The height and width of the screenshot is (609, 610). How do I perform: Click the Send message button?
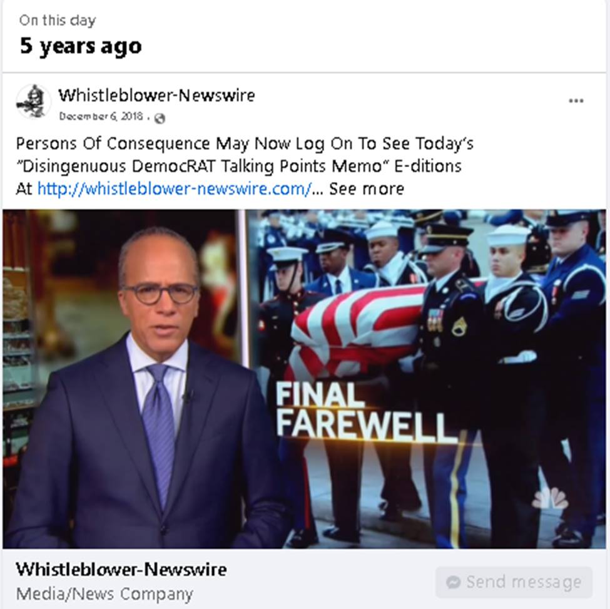tap(514, 582)
